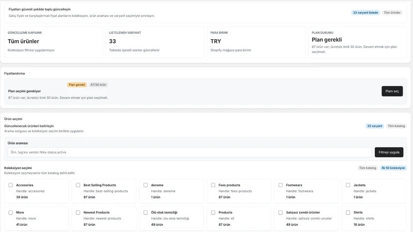Image resolution: width=413 pixels, height=232 pixels.
Task: Select the Fees products checkbox
Action: pyautogui.click(x=213, y=185)
